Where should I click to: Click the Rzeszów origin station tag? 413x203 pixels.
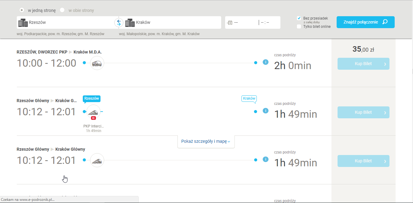[x=91, y=98]
